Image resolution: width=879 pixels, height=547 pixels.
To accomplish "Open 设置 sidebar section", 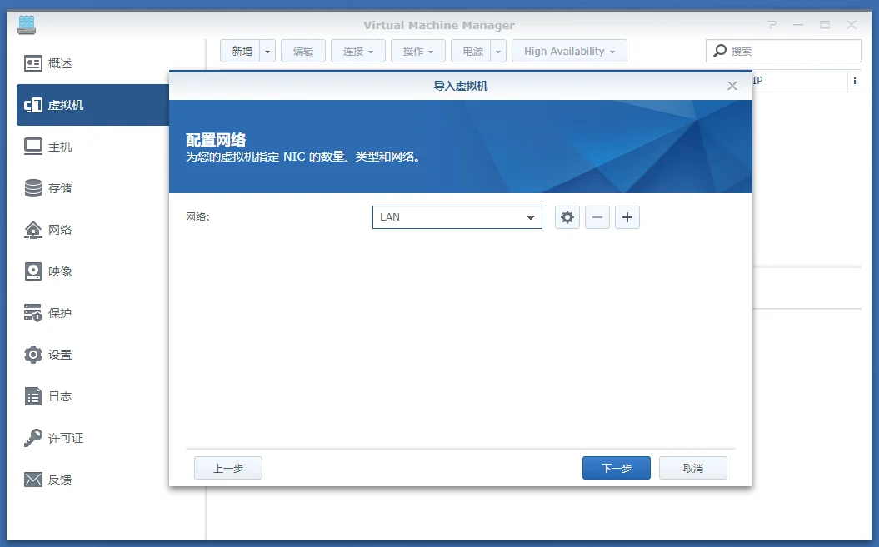I will (92, 355).
